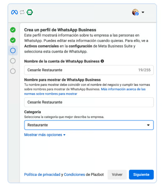The height and width of the screenshot is (186, 165).
Task: Click the WhatsApp Business account name field
Action: 89,70
